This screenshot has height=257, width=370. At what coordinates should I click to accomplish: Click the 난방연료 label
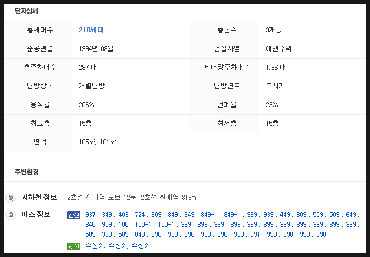coord(227,86)
